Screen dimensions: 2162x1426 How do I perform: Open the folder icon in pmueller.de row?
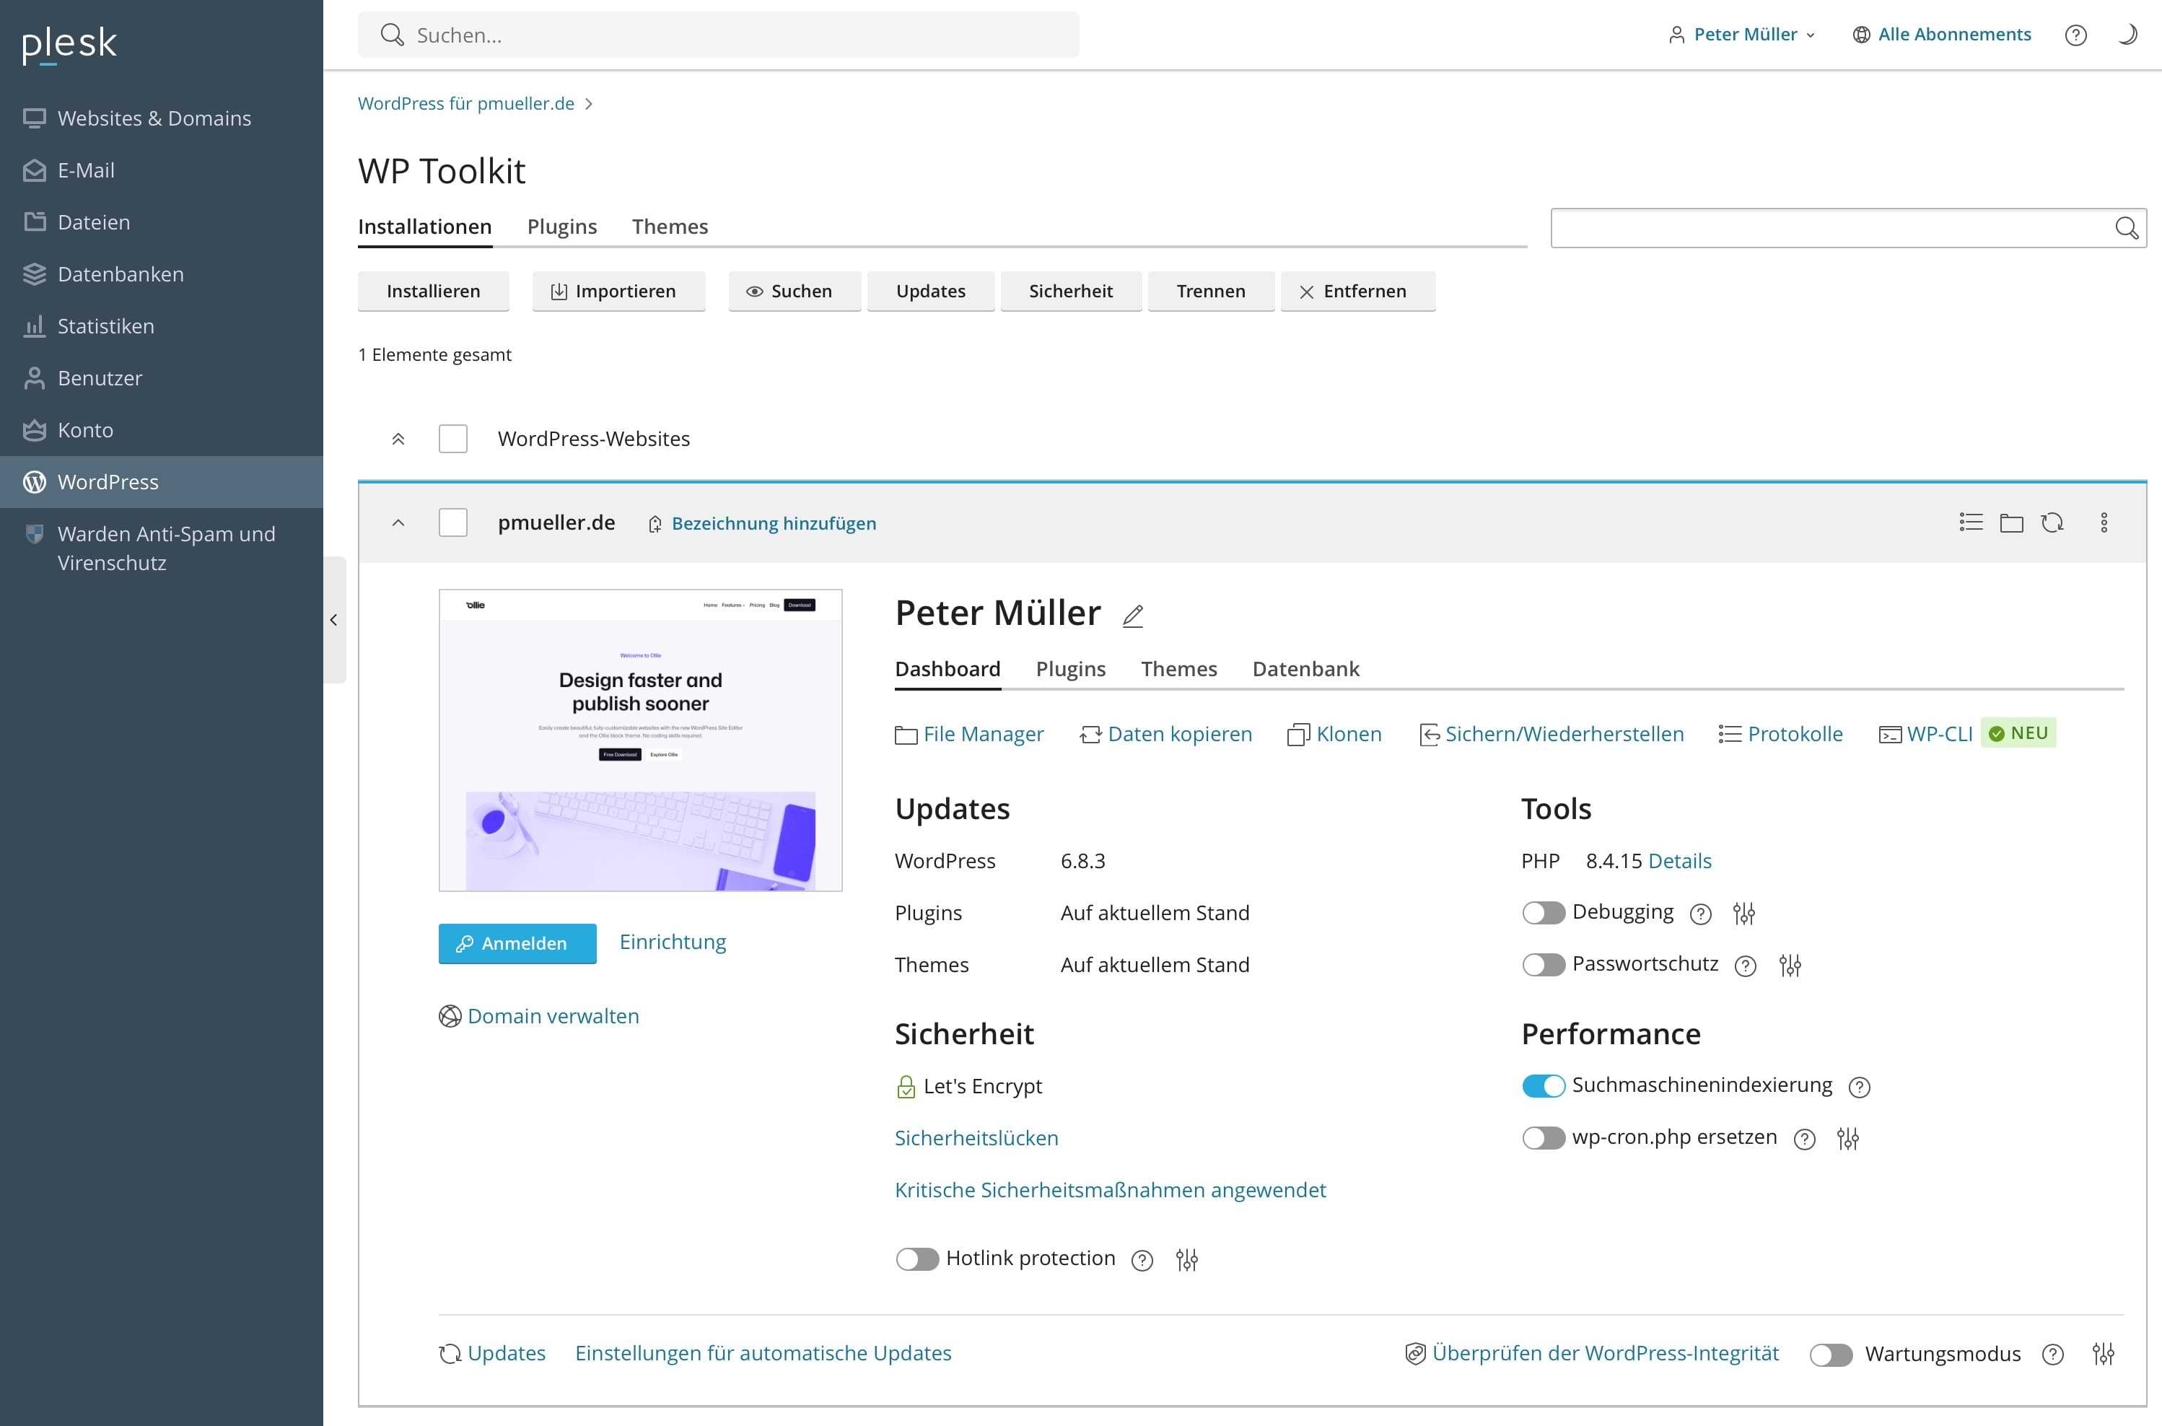tap(2011, 522)
